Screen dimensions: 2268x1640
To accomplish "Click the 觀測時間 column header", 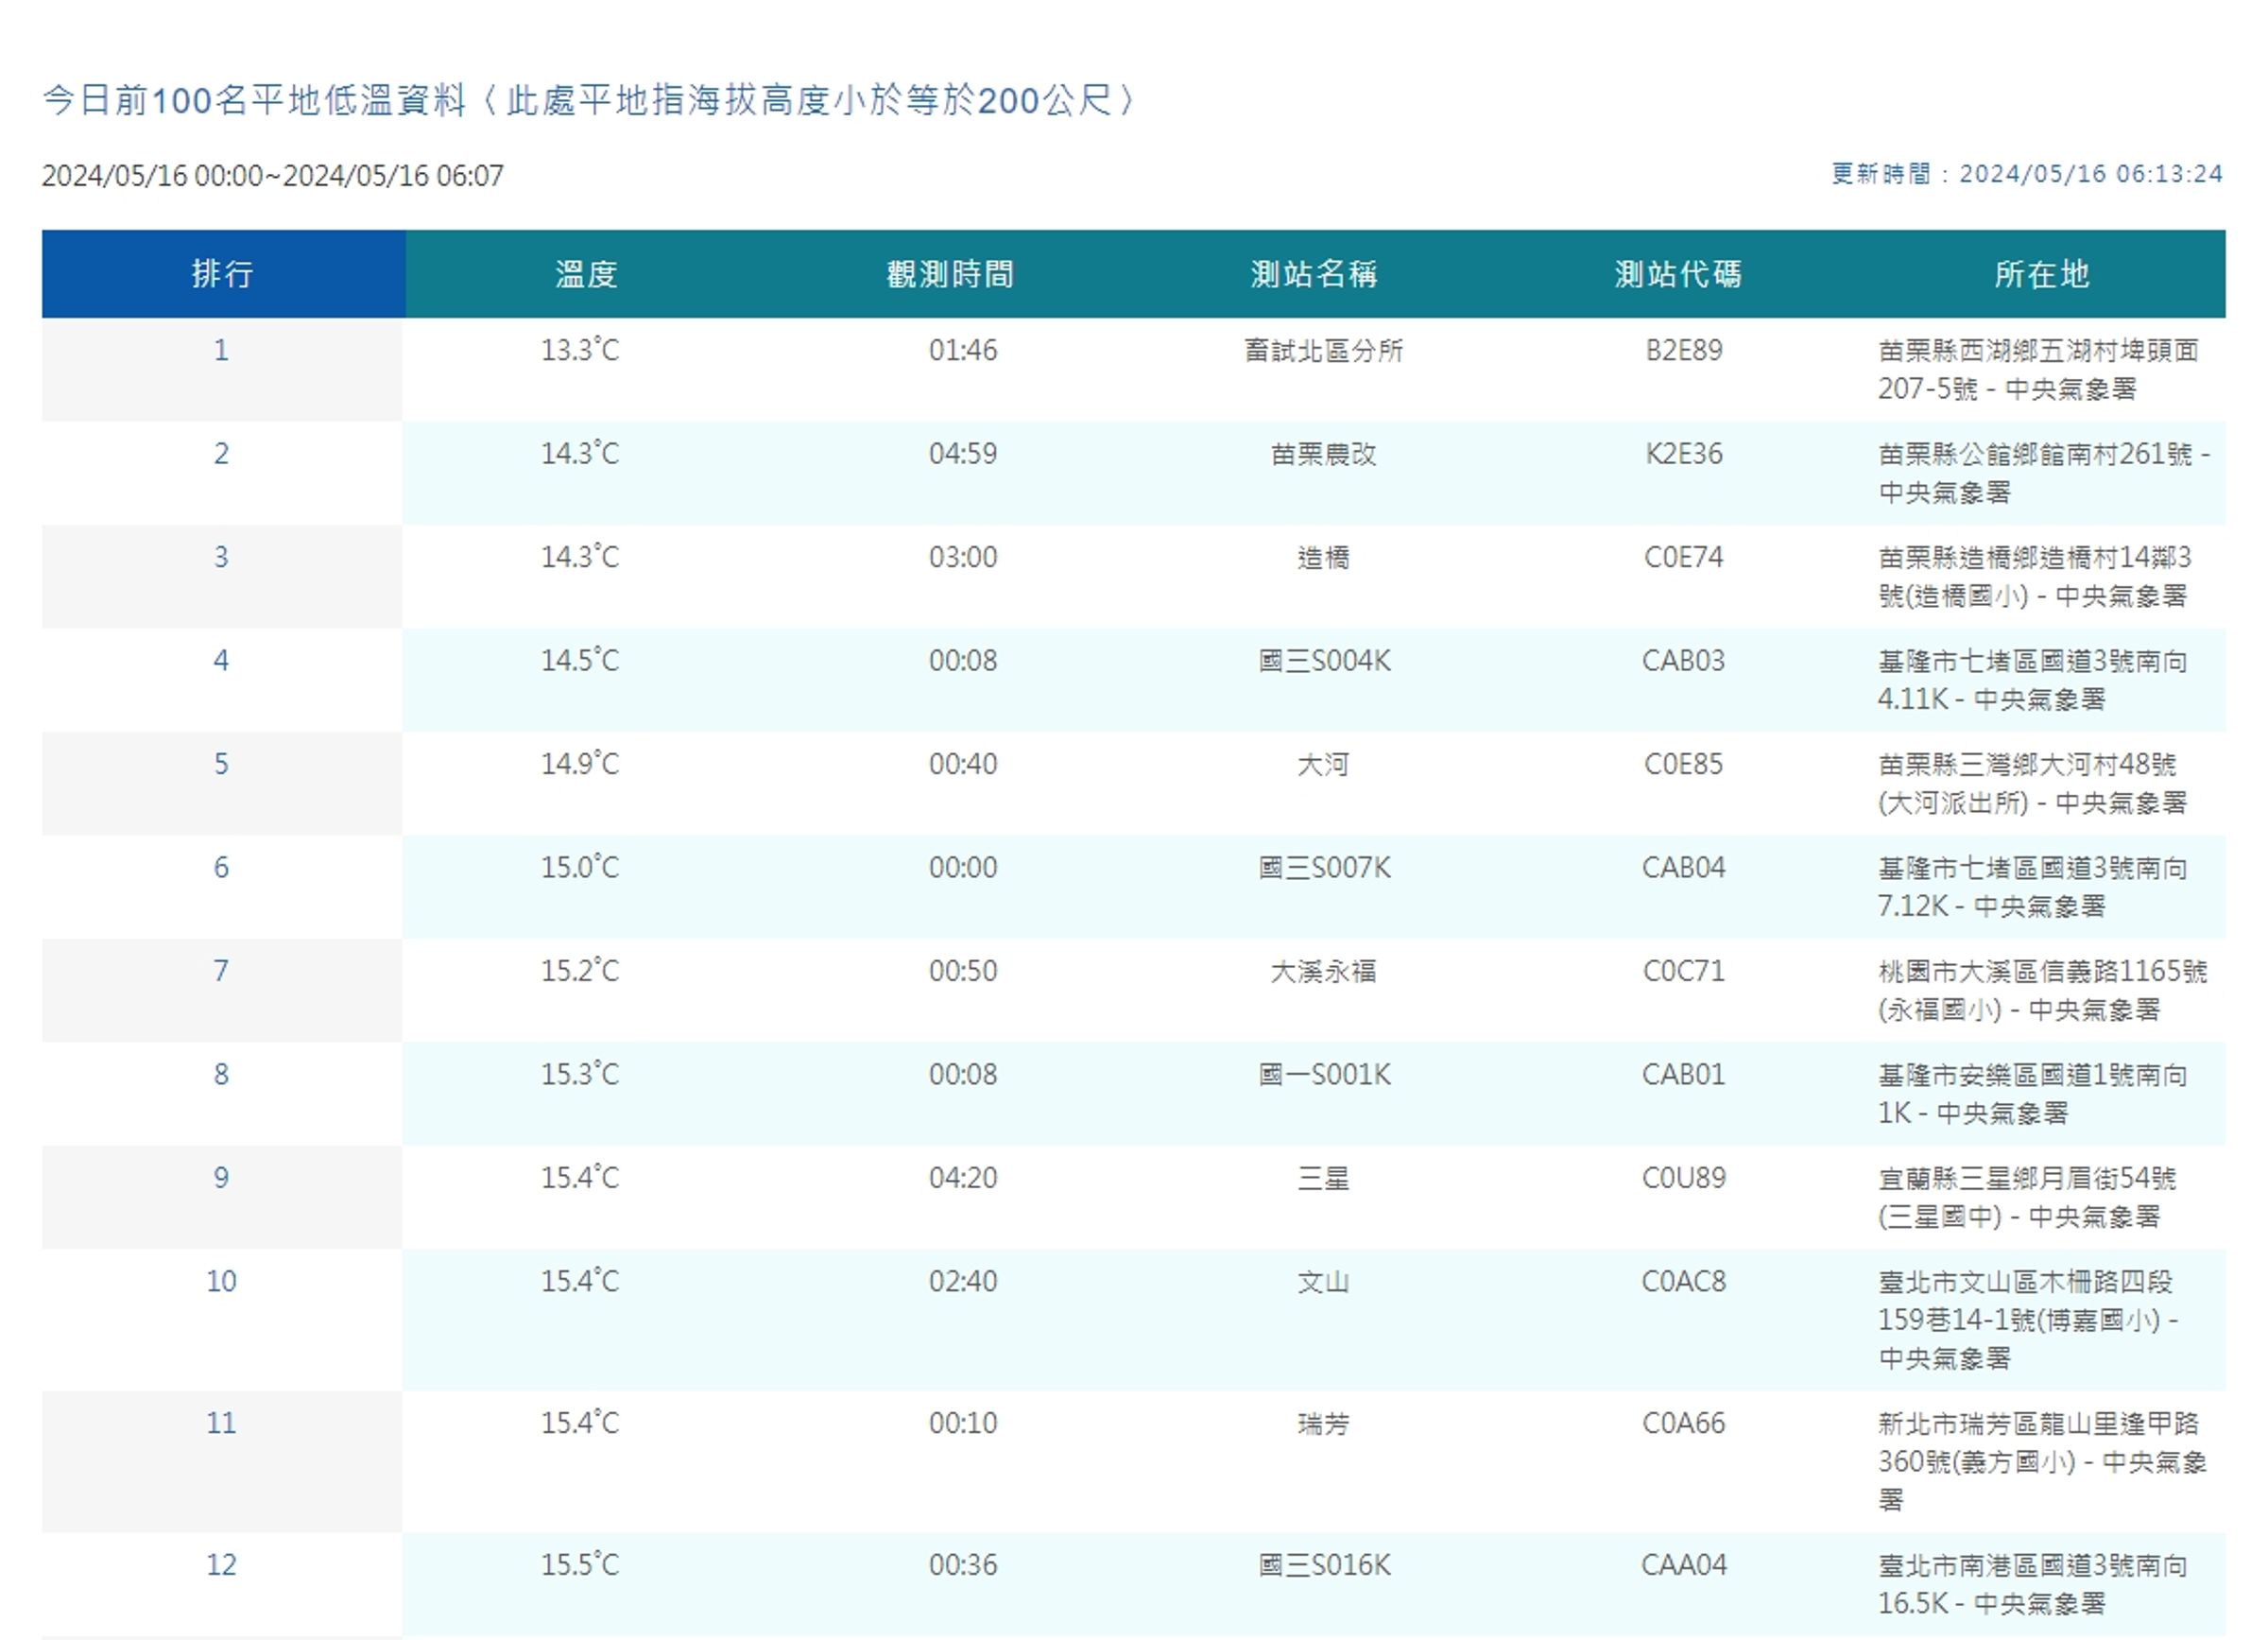I will tap(950, 273).
